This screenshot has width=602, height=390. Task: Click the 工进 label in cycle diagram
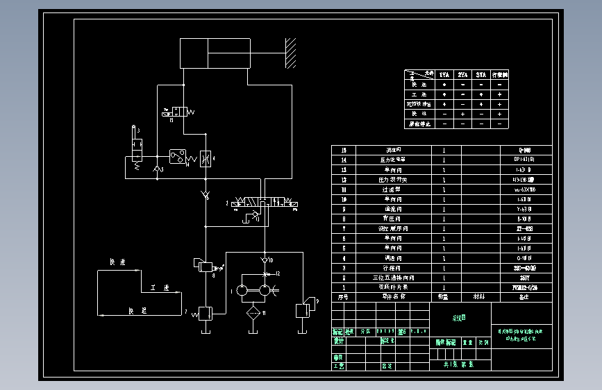160,287
